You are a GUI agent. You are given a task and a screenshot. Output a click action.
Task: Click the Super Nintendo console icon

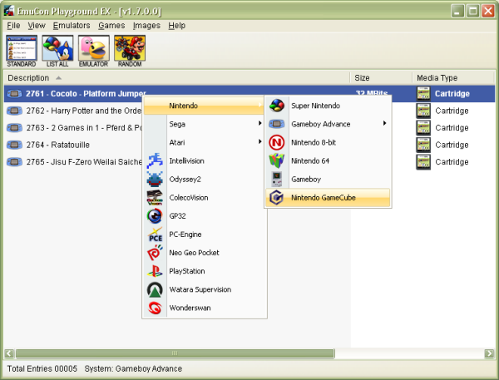277,106
